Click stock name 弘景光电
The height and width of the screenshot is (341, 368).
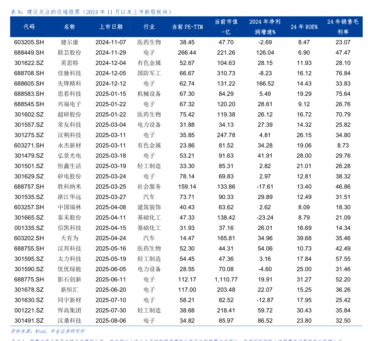(69, 156)
